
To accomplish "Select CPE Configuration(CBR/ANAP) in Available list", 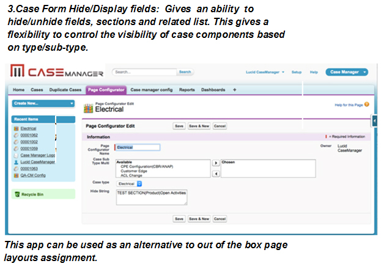I will tap(147, 167).
